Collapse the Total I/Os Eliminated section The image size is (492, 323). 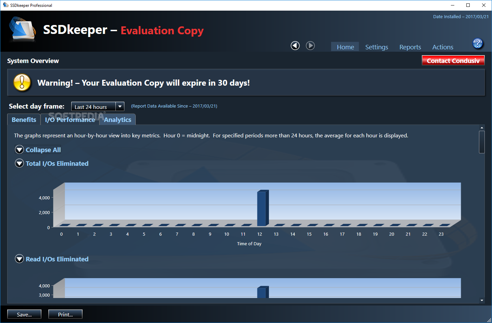[x=20, y=163]
